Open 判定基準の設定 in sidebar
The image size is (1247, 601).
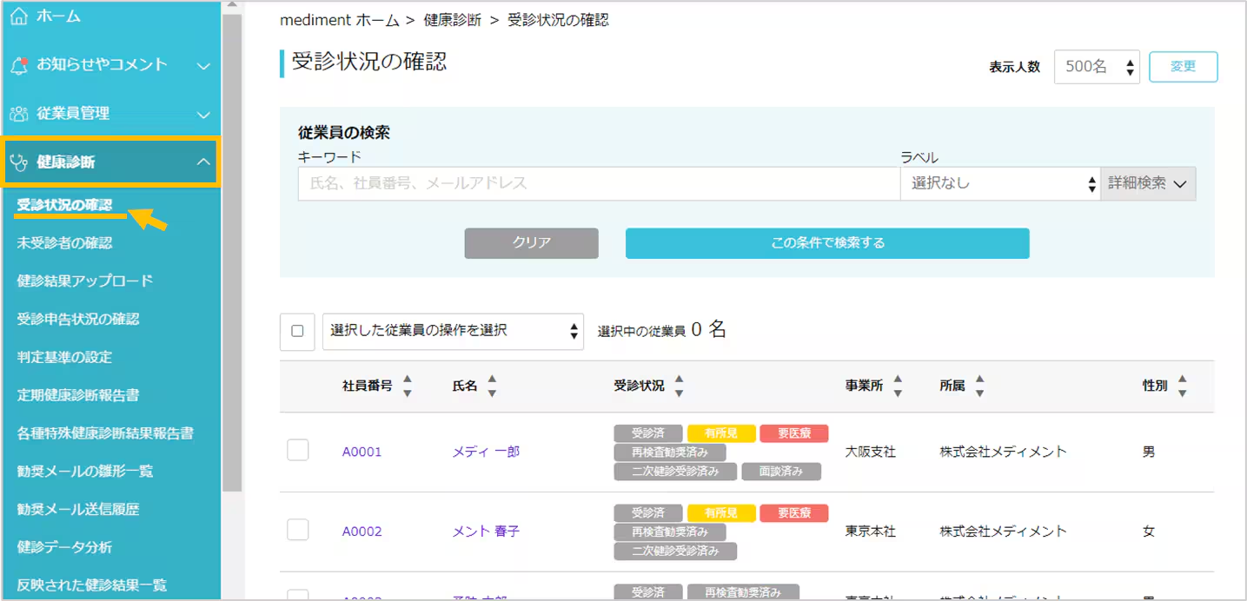tap(64, 357)
